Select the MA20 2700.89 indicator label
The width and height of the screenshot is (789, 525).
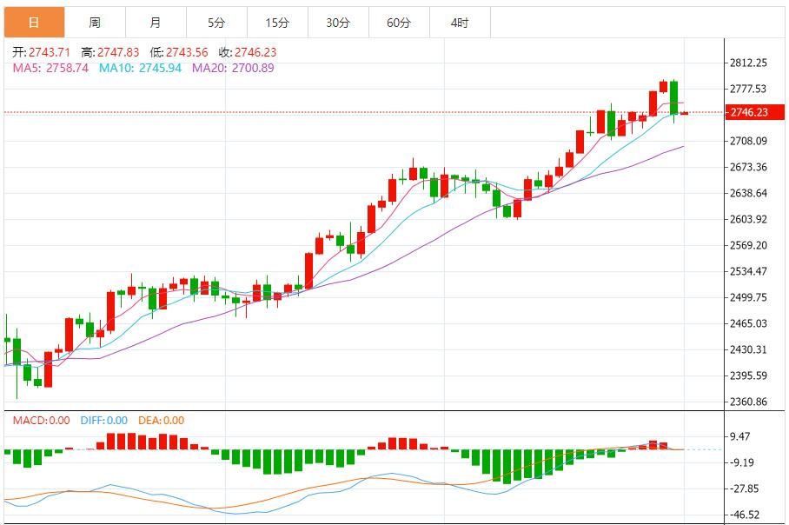coord(233,68)
